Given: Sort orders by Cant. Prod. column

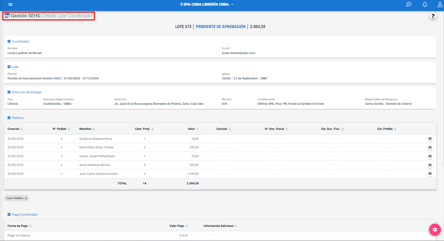Looking at the screenshot, I should 144,129.
